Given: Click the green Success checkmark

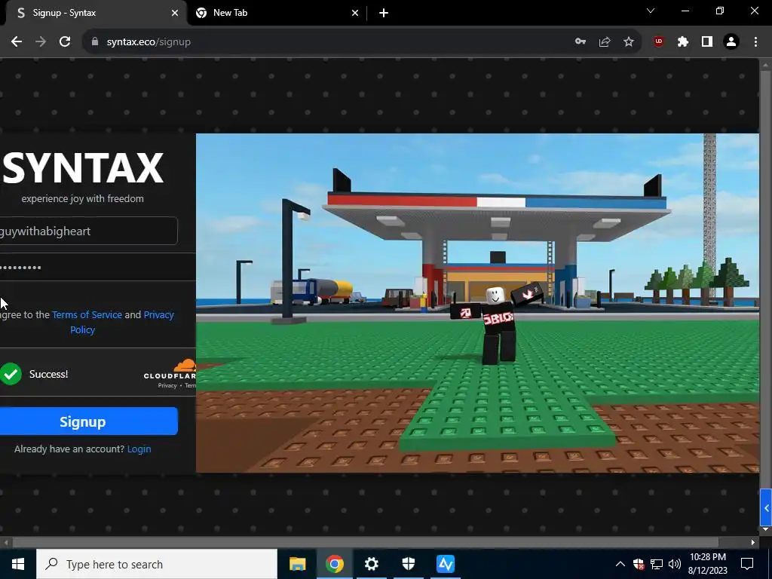Looking at the screenshot, I should coord(11,374).
